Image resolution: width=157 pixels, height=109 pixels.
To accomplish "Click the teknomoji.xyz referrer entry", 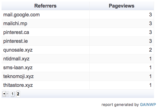I will pos(19,76).
